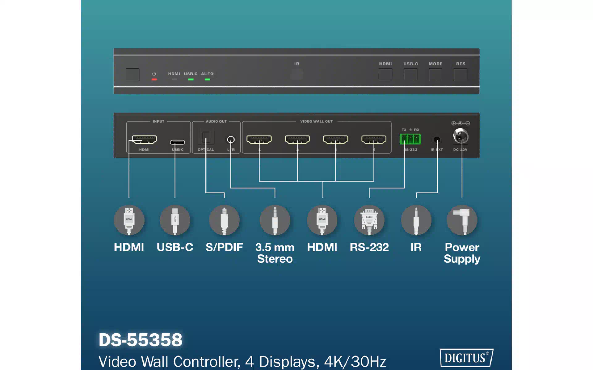This screenshot has width=593, height=370.
Task: Click the 'IR' label on the front panel
Action: pos(296,64)
